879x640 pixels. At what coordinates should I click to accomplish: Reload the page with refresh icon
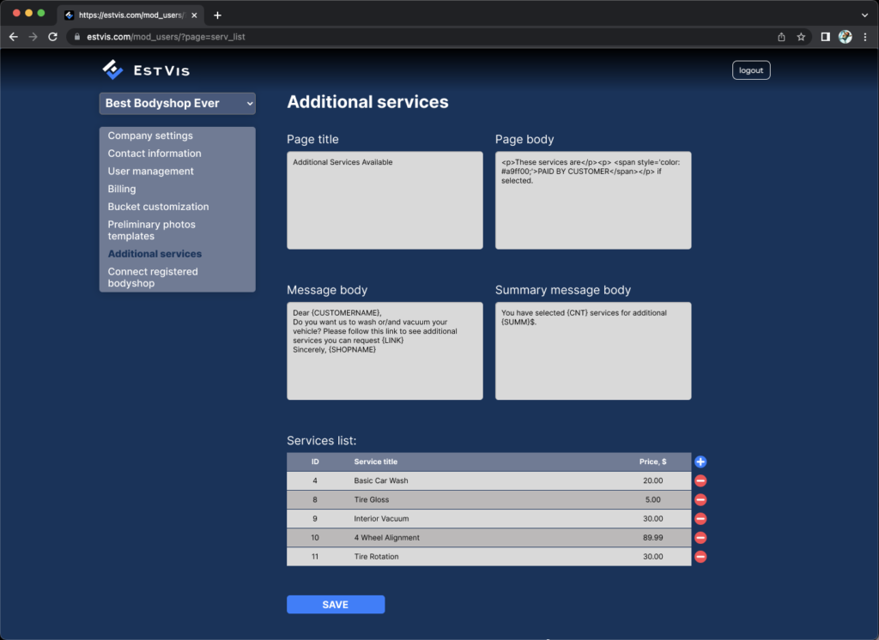(x=52, y=37)
